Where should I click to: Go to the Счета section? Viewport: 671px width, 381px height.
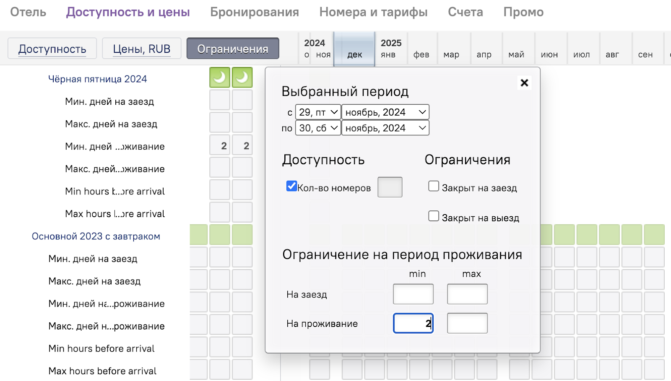click(466, 12)
